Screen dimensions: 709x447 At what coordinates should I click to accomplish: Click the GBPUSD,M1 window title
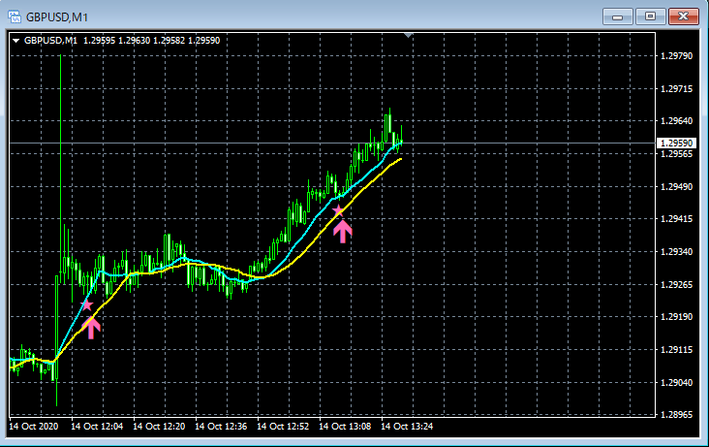tap(57, 17)
